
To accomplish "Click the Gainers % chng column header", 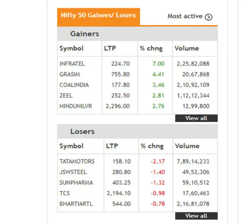I will [151, 49].
